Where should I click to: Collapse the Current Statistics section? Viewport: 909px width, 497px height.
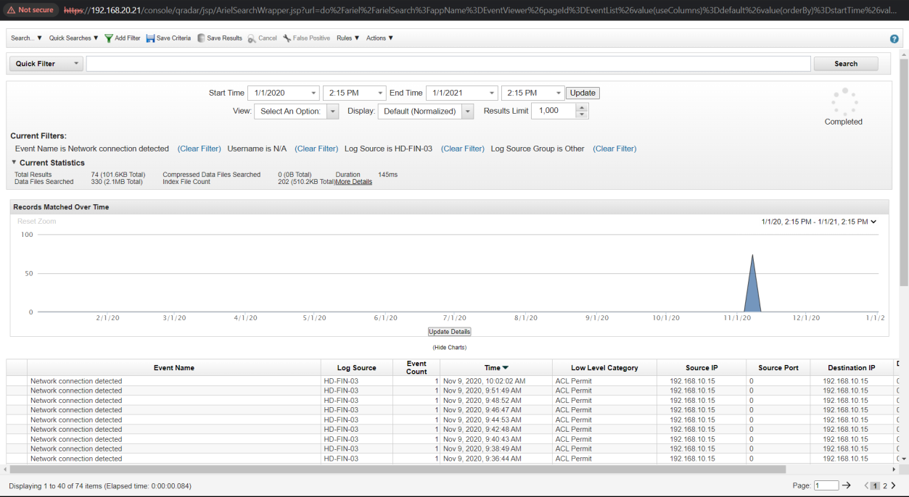pyautogui.click(x=14, y=162)
